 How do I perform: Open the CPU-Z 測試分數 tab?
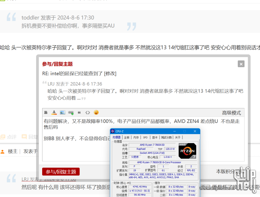point(166,137)
